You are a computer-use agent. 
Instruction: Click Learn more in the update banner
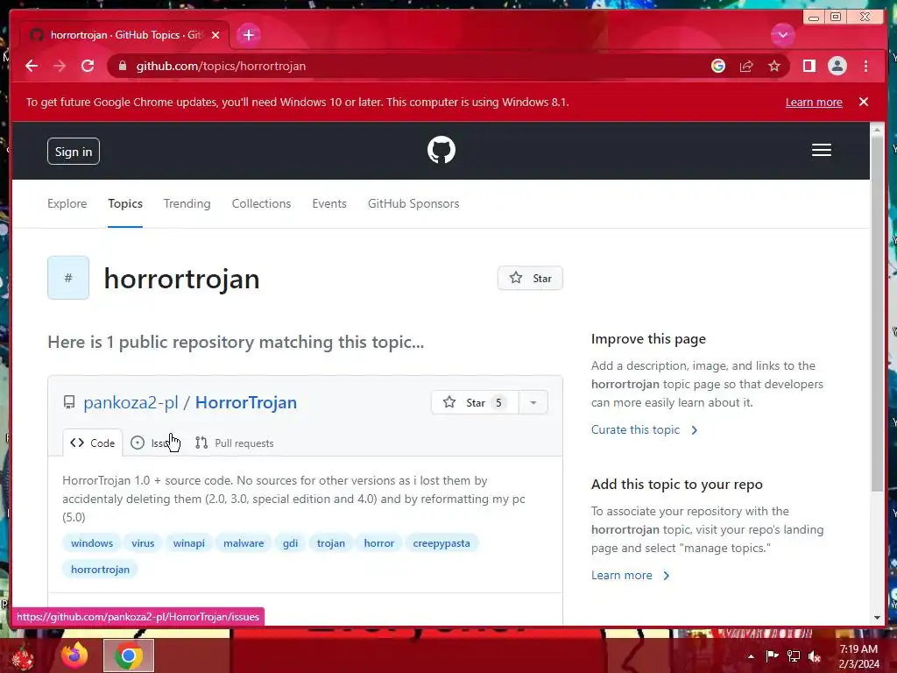pos(814,102)
